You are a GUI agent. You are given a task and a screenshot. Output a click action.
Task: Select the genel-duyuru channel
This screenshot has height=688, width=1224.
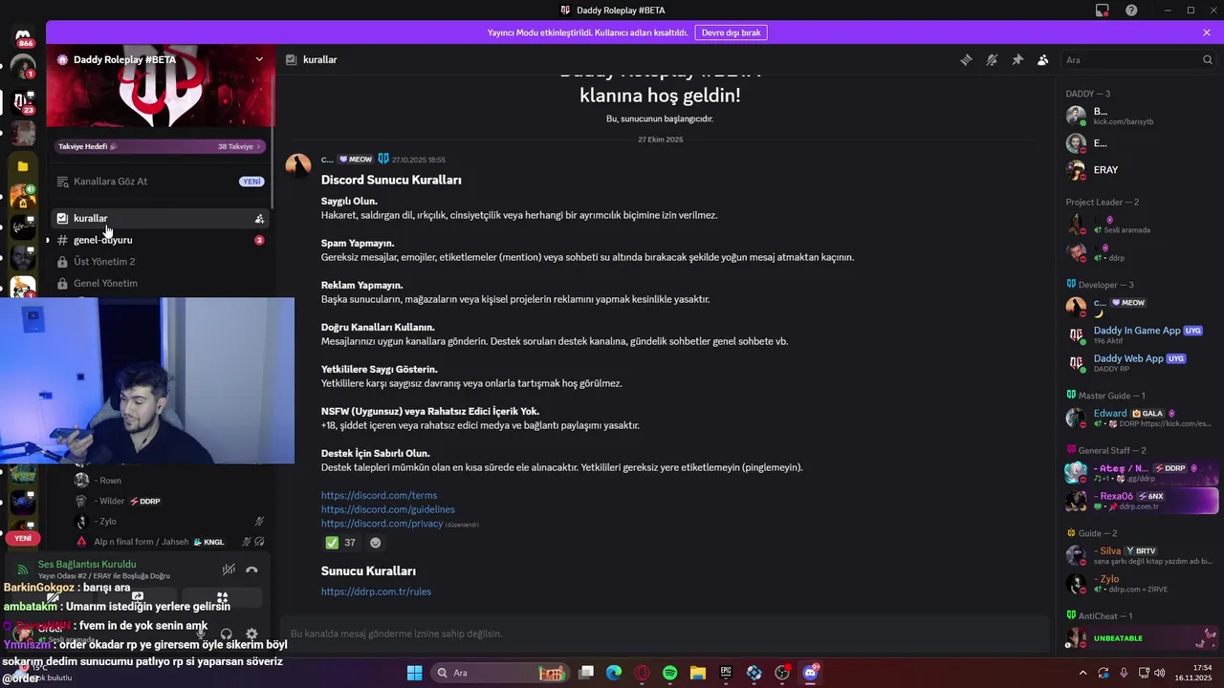click(160, 240)
